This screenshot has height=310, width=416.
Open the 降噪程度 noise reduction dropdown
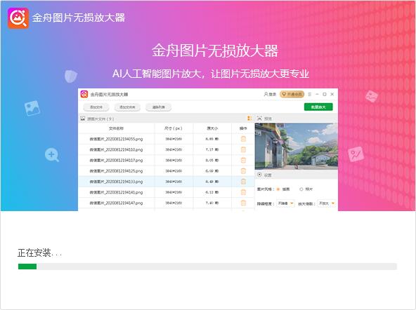point(285,203)
